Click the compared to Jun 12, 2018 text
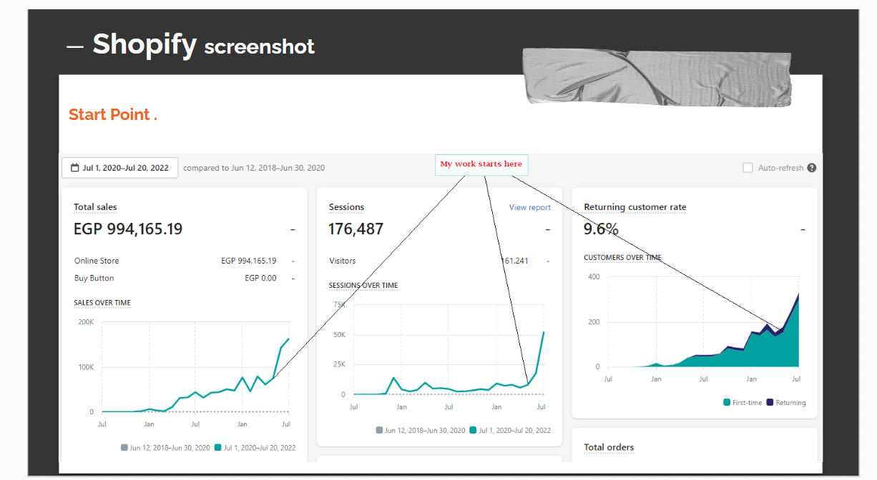 click(x=254, y=168)
